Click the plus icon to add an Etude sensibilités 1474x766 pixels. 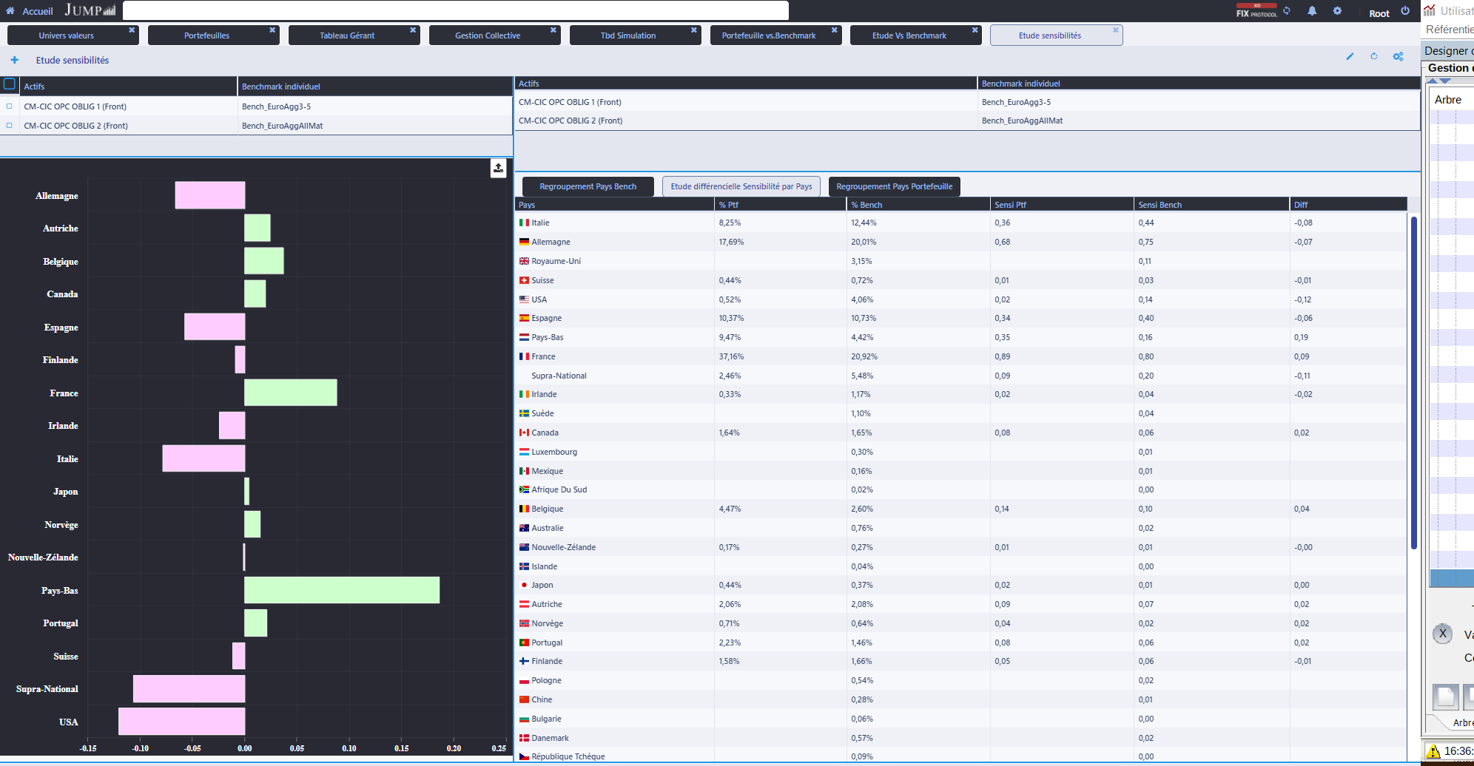click(x=14, y=60)
